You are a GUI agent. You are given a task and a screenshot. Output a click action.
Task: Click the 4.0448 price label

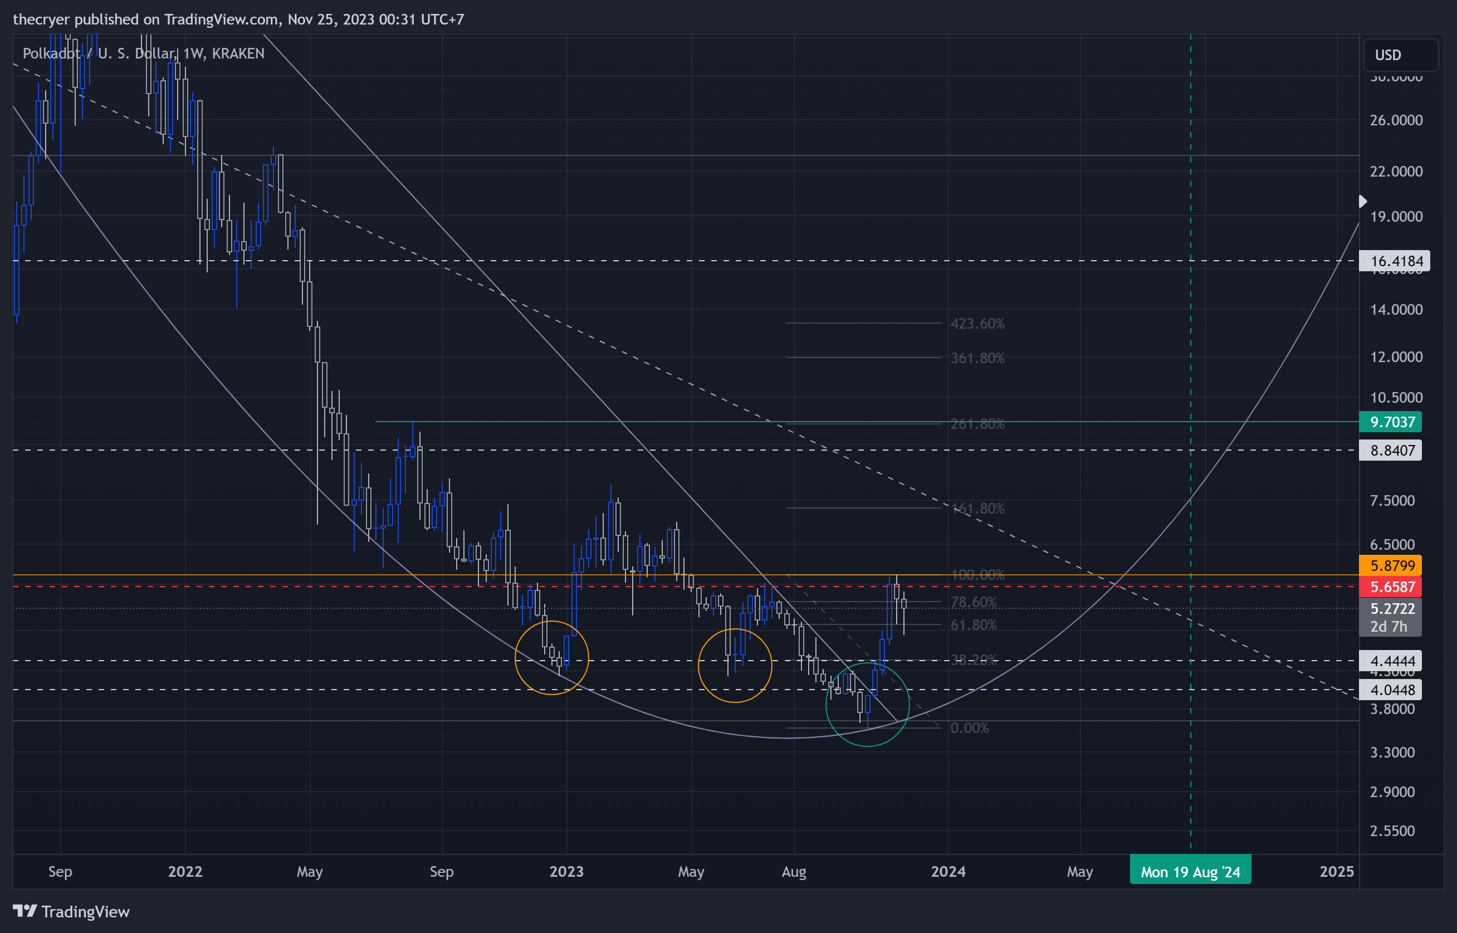point(1390,690)
